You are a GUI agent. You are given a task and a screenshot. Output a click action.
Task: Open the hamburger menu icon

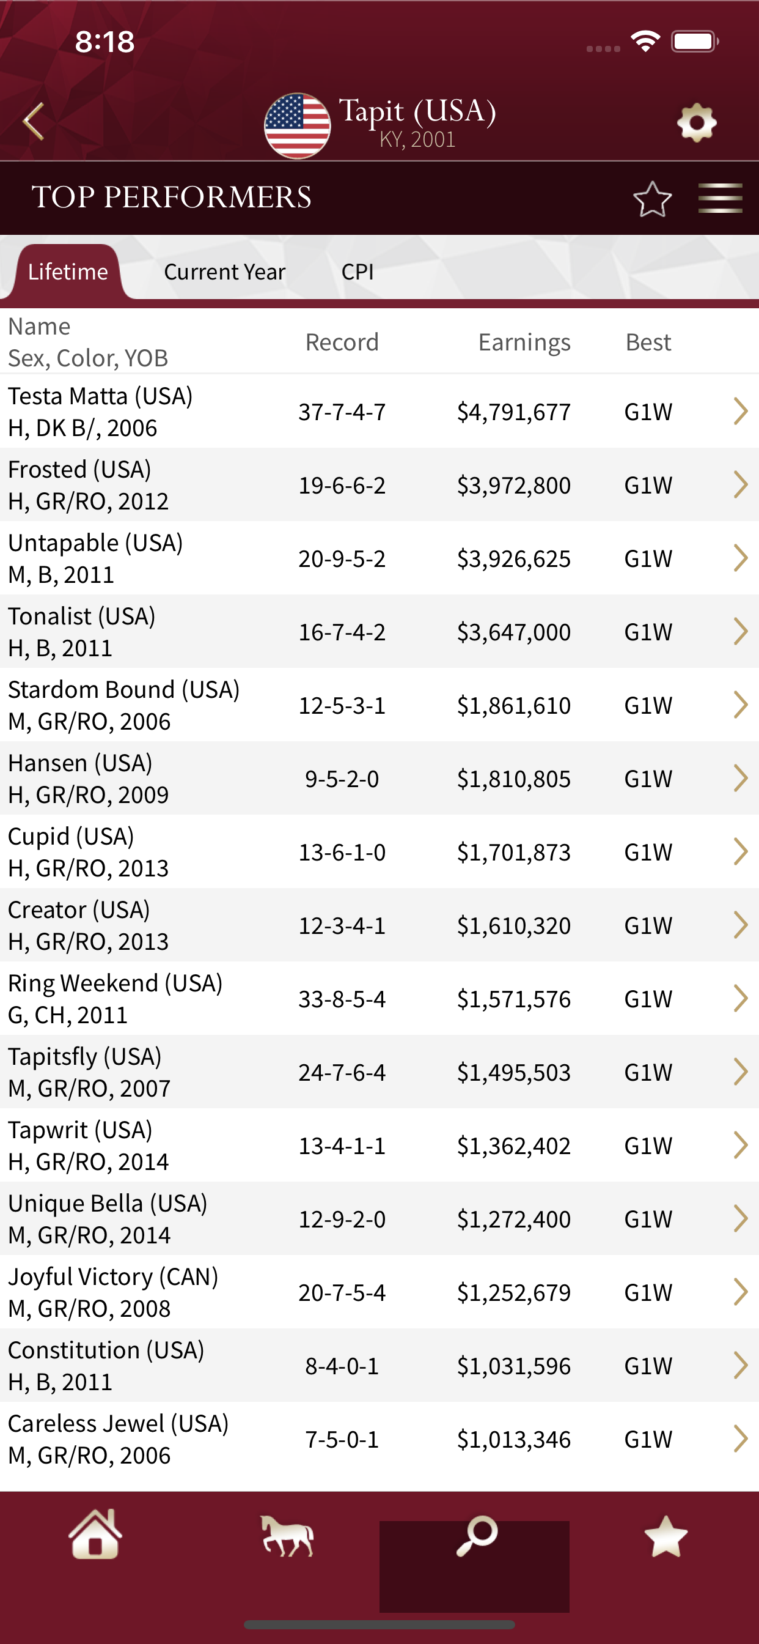[x=720, y=198]
